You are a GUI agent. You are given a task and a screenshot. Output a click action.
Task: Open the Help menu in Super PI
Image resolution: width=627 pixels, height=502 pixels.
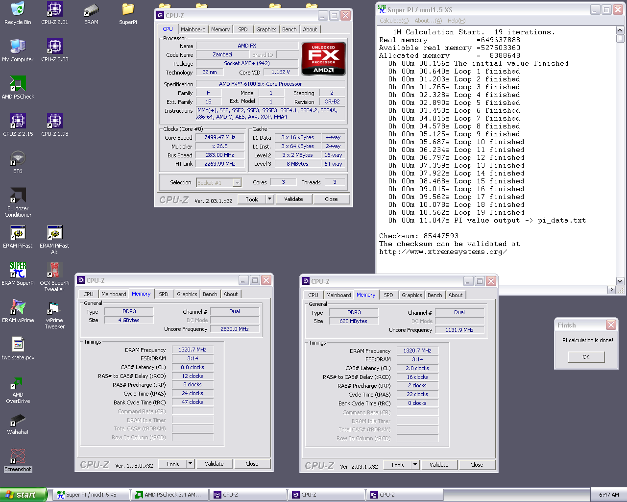457,21
